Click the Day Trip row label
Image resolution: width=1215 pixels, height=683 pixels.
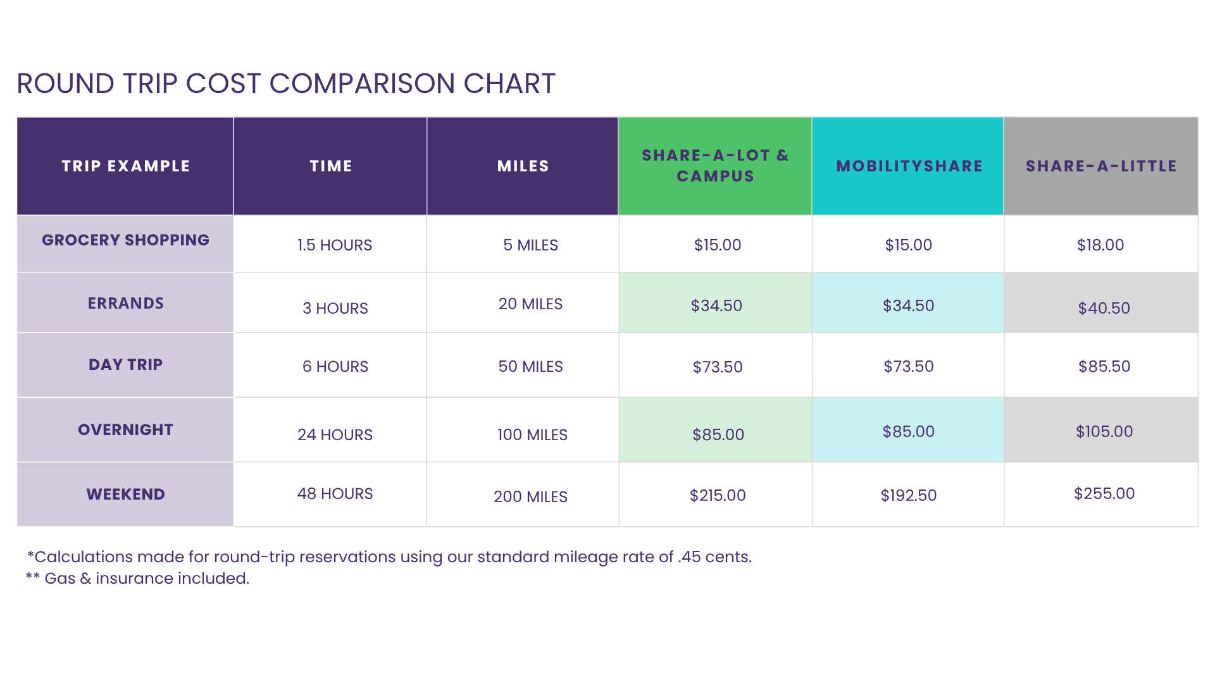tap(125, 365)
